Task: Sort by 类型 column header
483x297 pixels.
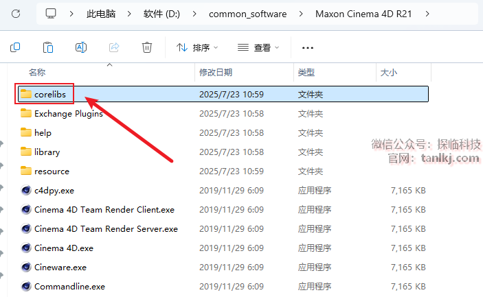Action: point(306,73)
